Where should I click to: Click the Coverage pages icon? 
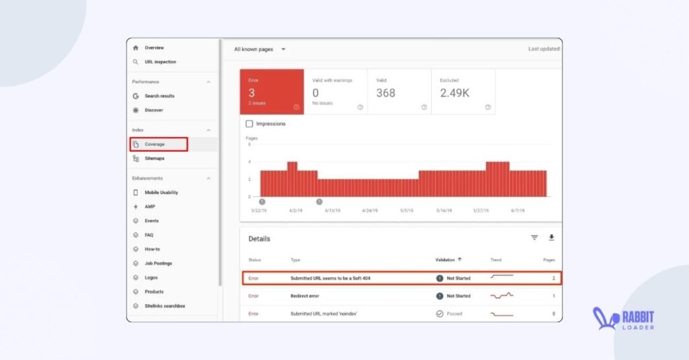click(136, 144)
